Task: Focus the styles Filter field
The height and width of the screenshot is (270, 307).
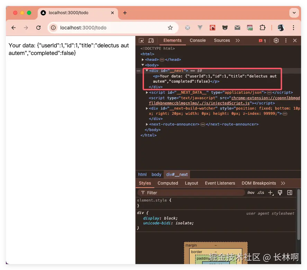Action: point(191,193)
